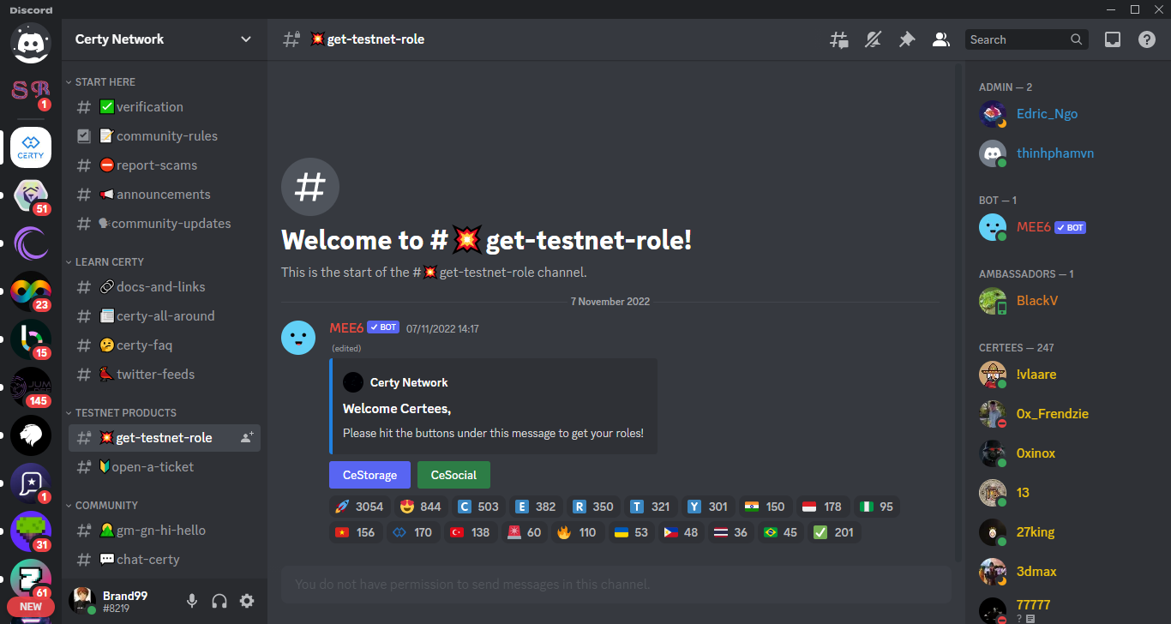Open the Inbox icon
Viewport: 1171px width, 624px height.
1112,39
